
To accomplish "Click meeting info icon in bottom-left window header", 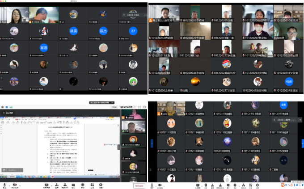I will click(3, 107).
